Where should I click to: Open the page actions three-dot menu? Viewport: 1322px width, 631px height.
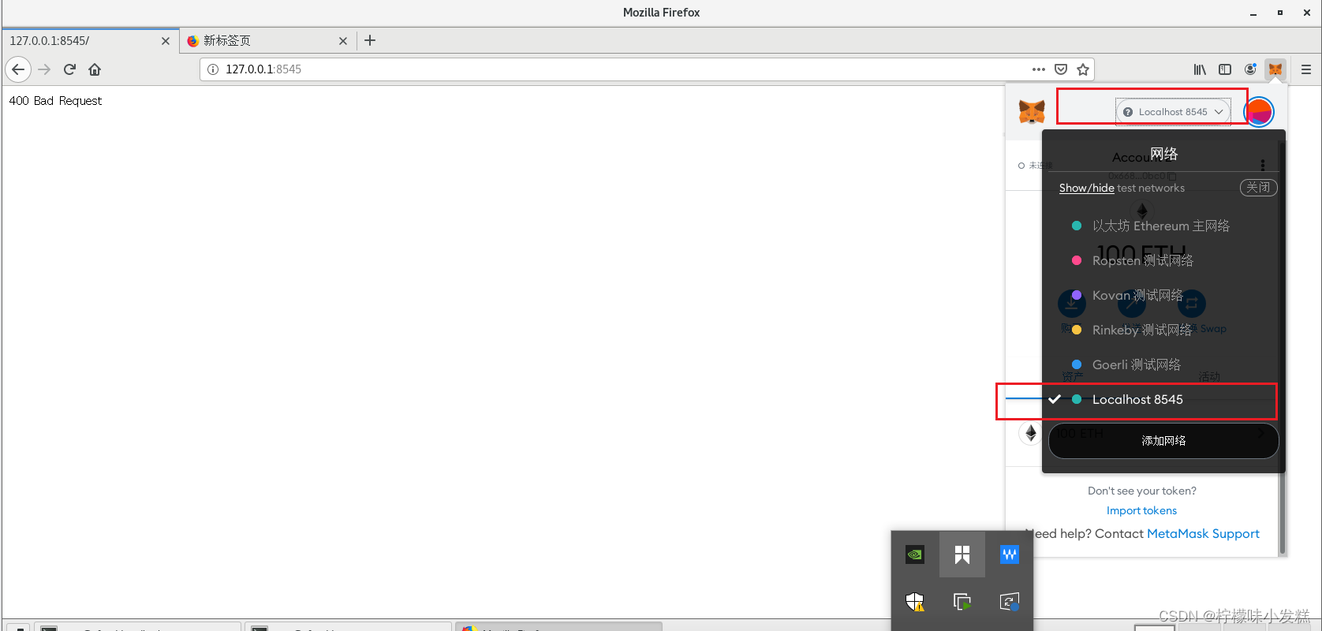pos(1039,69)
